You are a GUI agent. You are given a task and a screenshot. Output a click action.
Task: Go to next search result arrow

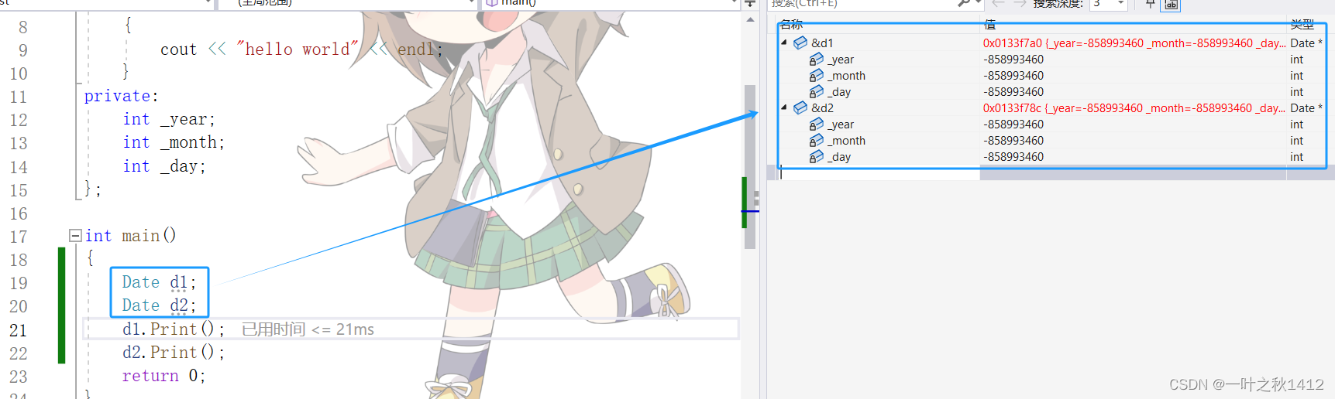[x=1020, y=3]
